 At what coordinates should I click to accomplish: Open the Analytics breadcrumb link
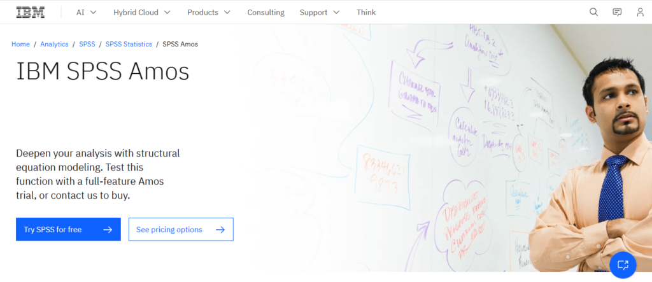pyautogui.click(x=54, y=44)
